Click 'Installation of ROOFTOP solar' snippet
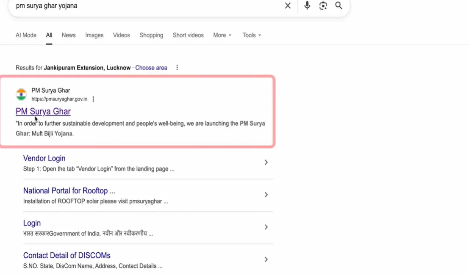 pos(95,201)
